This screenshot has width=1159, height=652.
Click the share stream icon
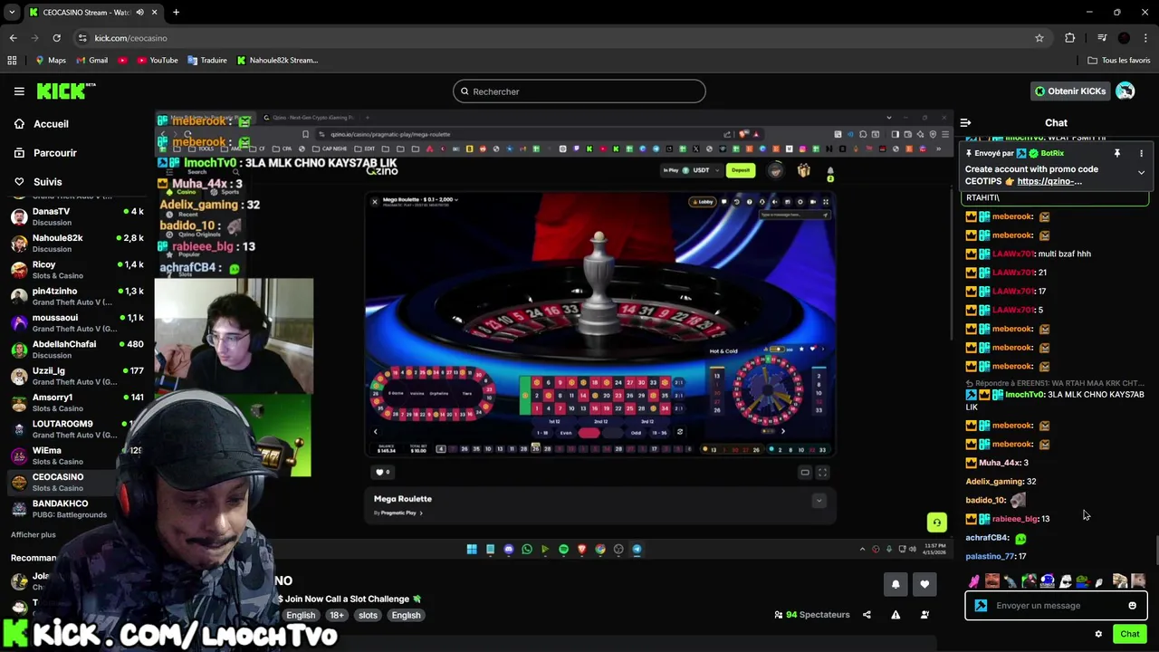pyautogui.click(x=867, y=615)
